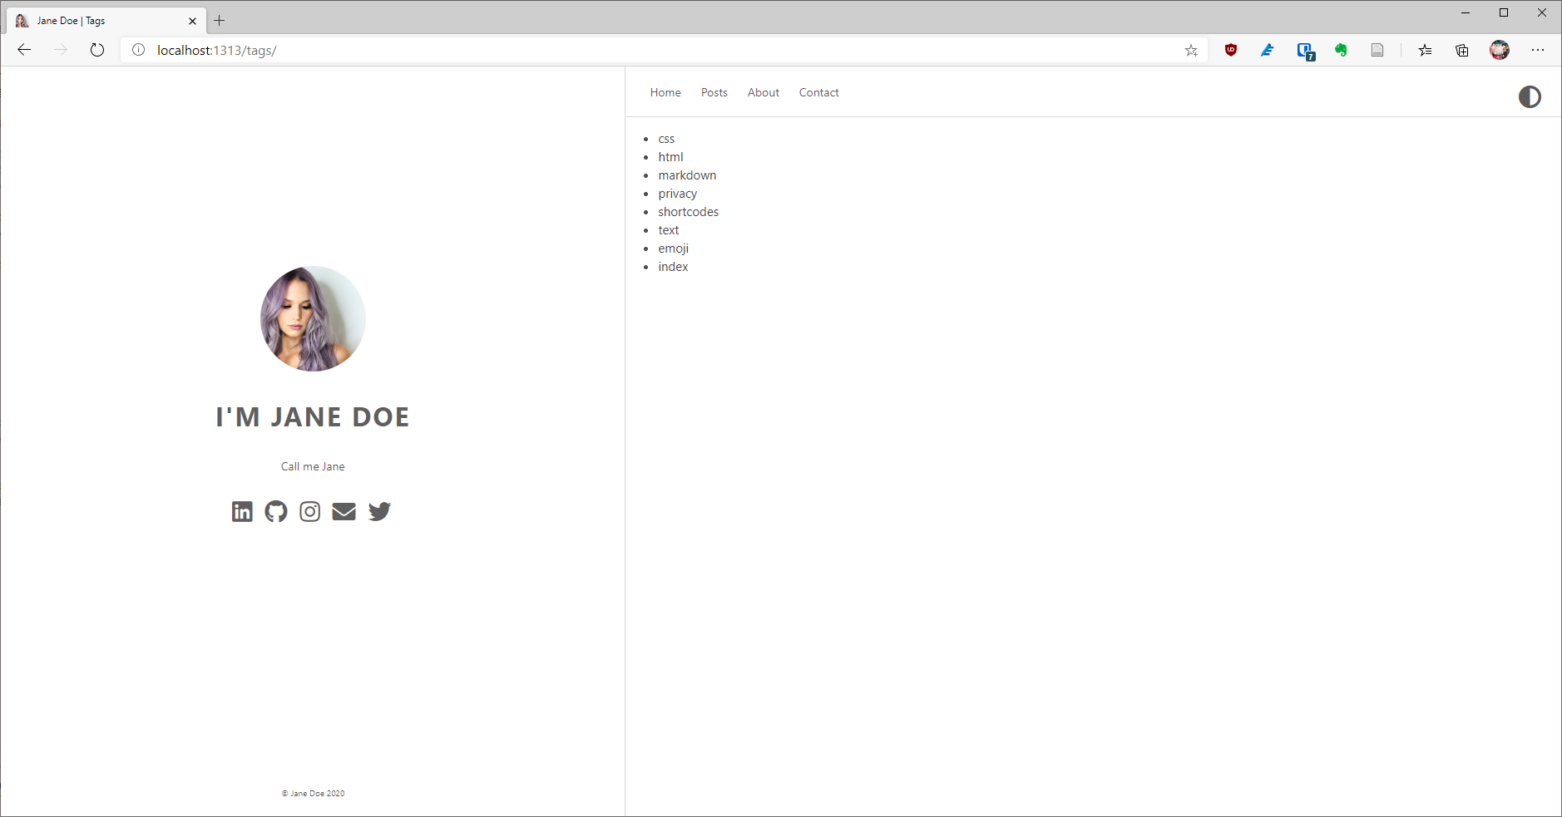The height and width of the screenshot is (817, 1562).
Task: Open the GitHub social icon
Action: click(276, 511)
